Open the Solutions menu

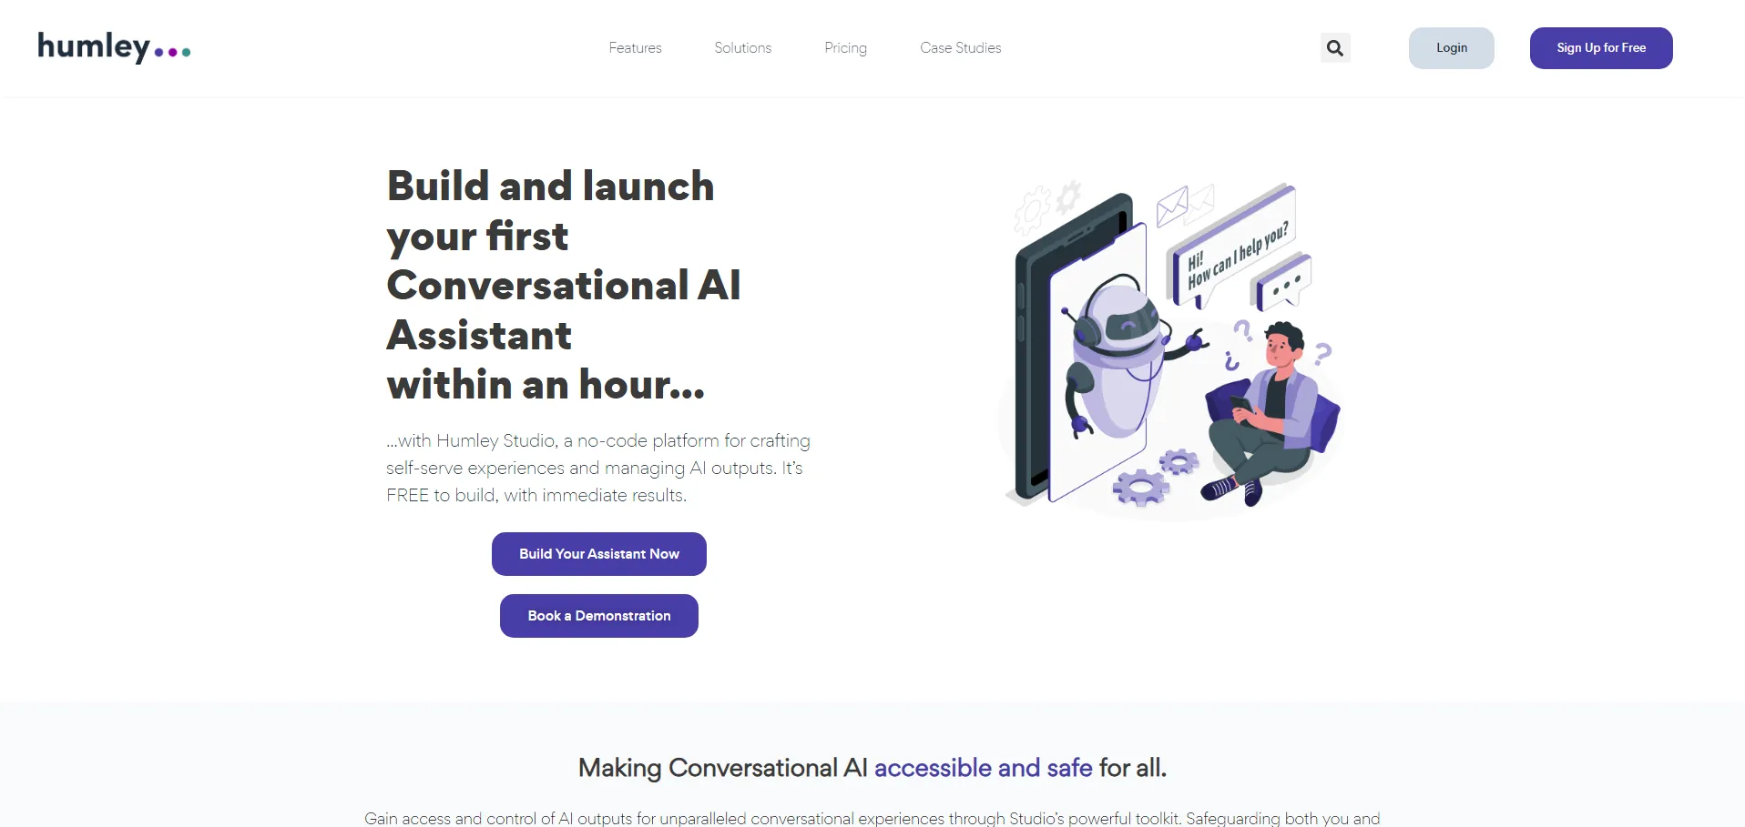(742, 48)
